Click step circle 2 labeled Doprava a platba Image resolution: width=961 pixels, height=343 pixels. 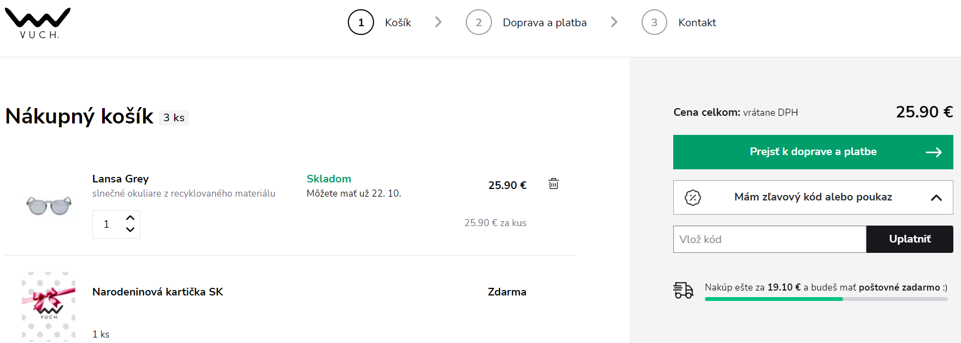[479, 22]
